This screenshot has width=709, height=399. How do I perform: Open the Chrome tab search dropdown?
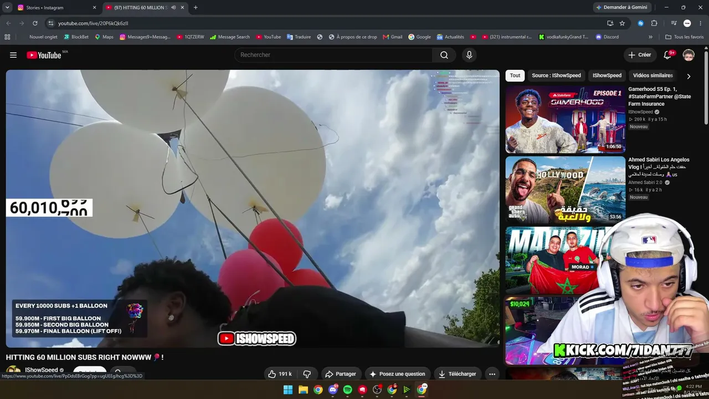pyautogui.click(x=7, y=8)
